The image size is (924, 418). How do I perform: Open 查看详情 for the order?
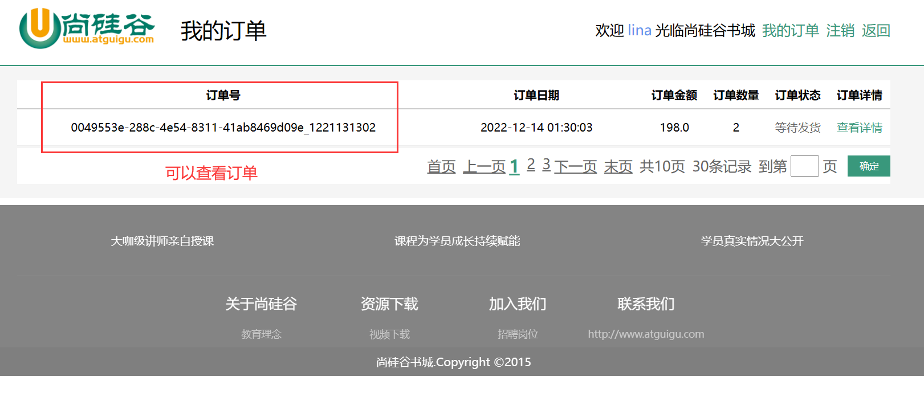point(859,128)
